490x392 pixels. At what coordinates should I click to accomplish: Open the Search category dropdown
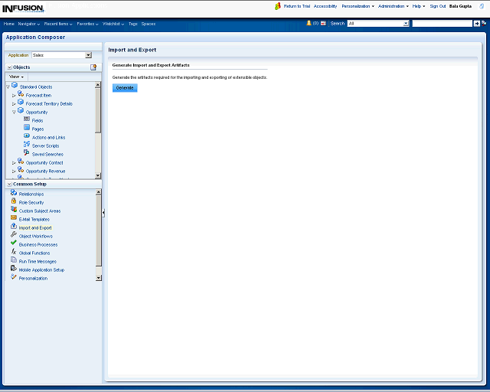pos(406,24)
